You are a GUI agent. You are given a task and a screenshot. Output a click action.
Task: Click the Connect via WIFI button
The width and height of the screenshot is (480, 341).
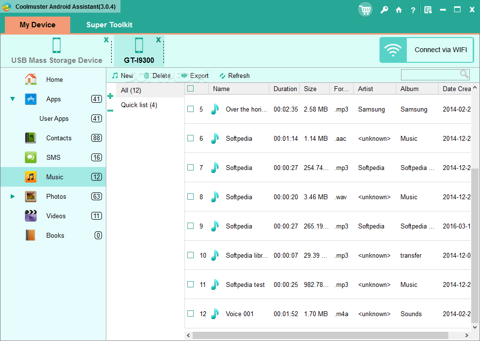[x=427, y=50]
